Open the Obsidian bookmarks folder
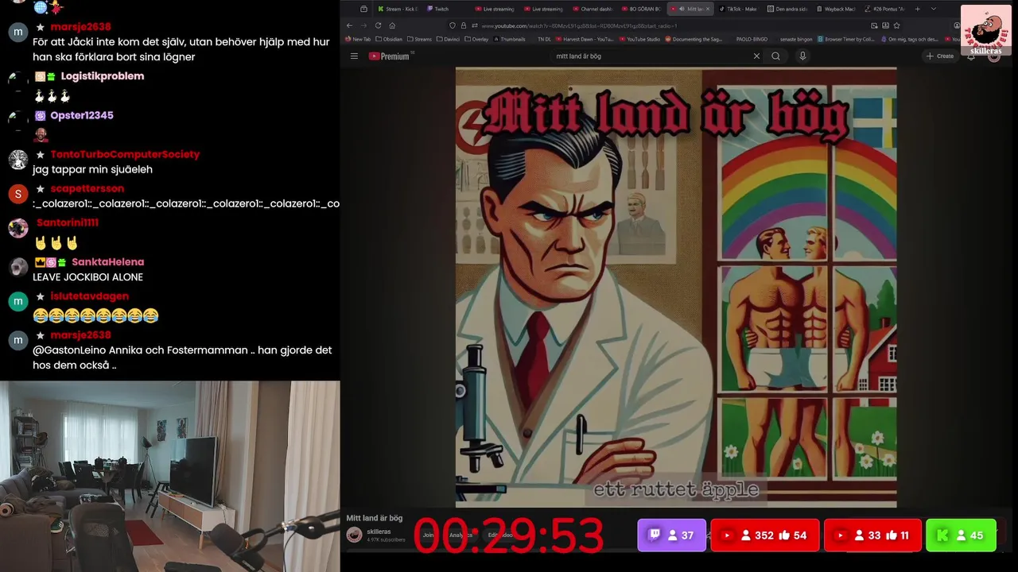This screenshot has height=572, width=1018. (x=390, y=39)
